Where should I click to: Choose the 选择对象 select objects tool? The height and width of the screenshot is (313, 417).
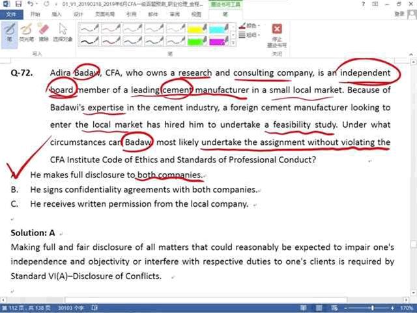pyautogui.click(x=63, y=33)
